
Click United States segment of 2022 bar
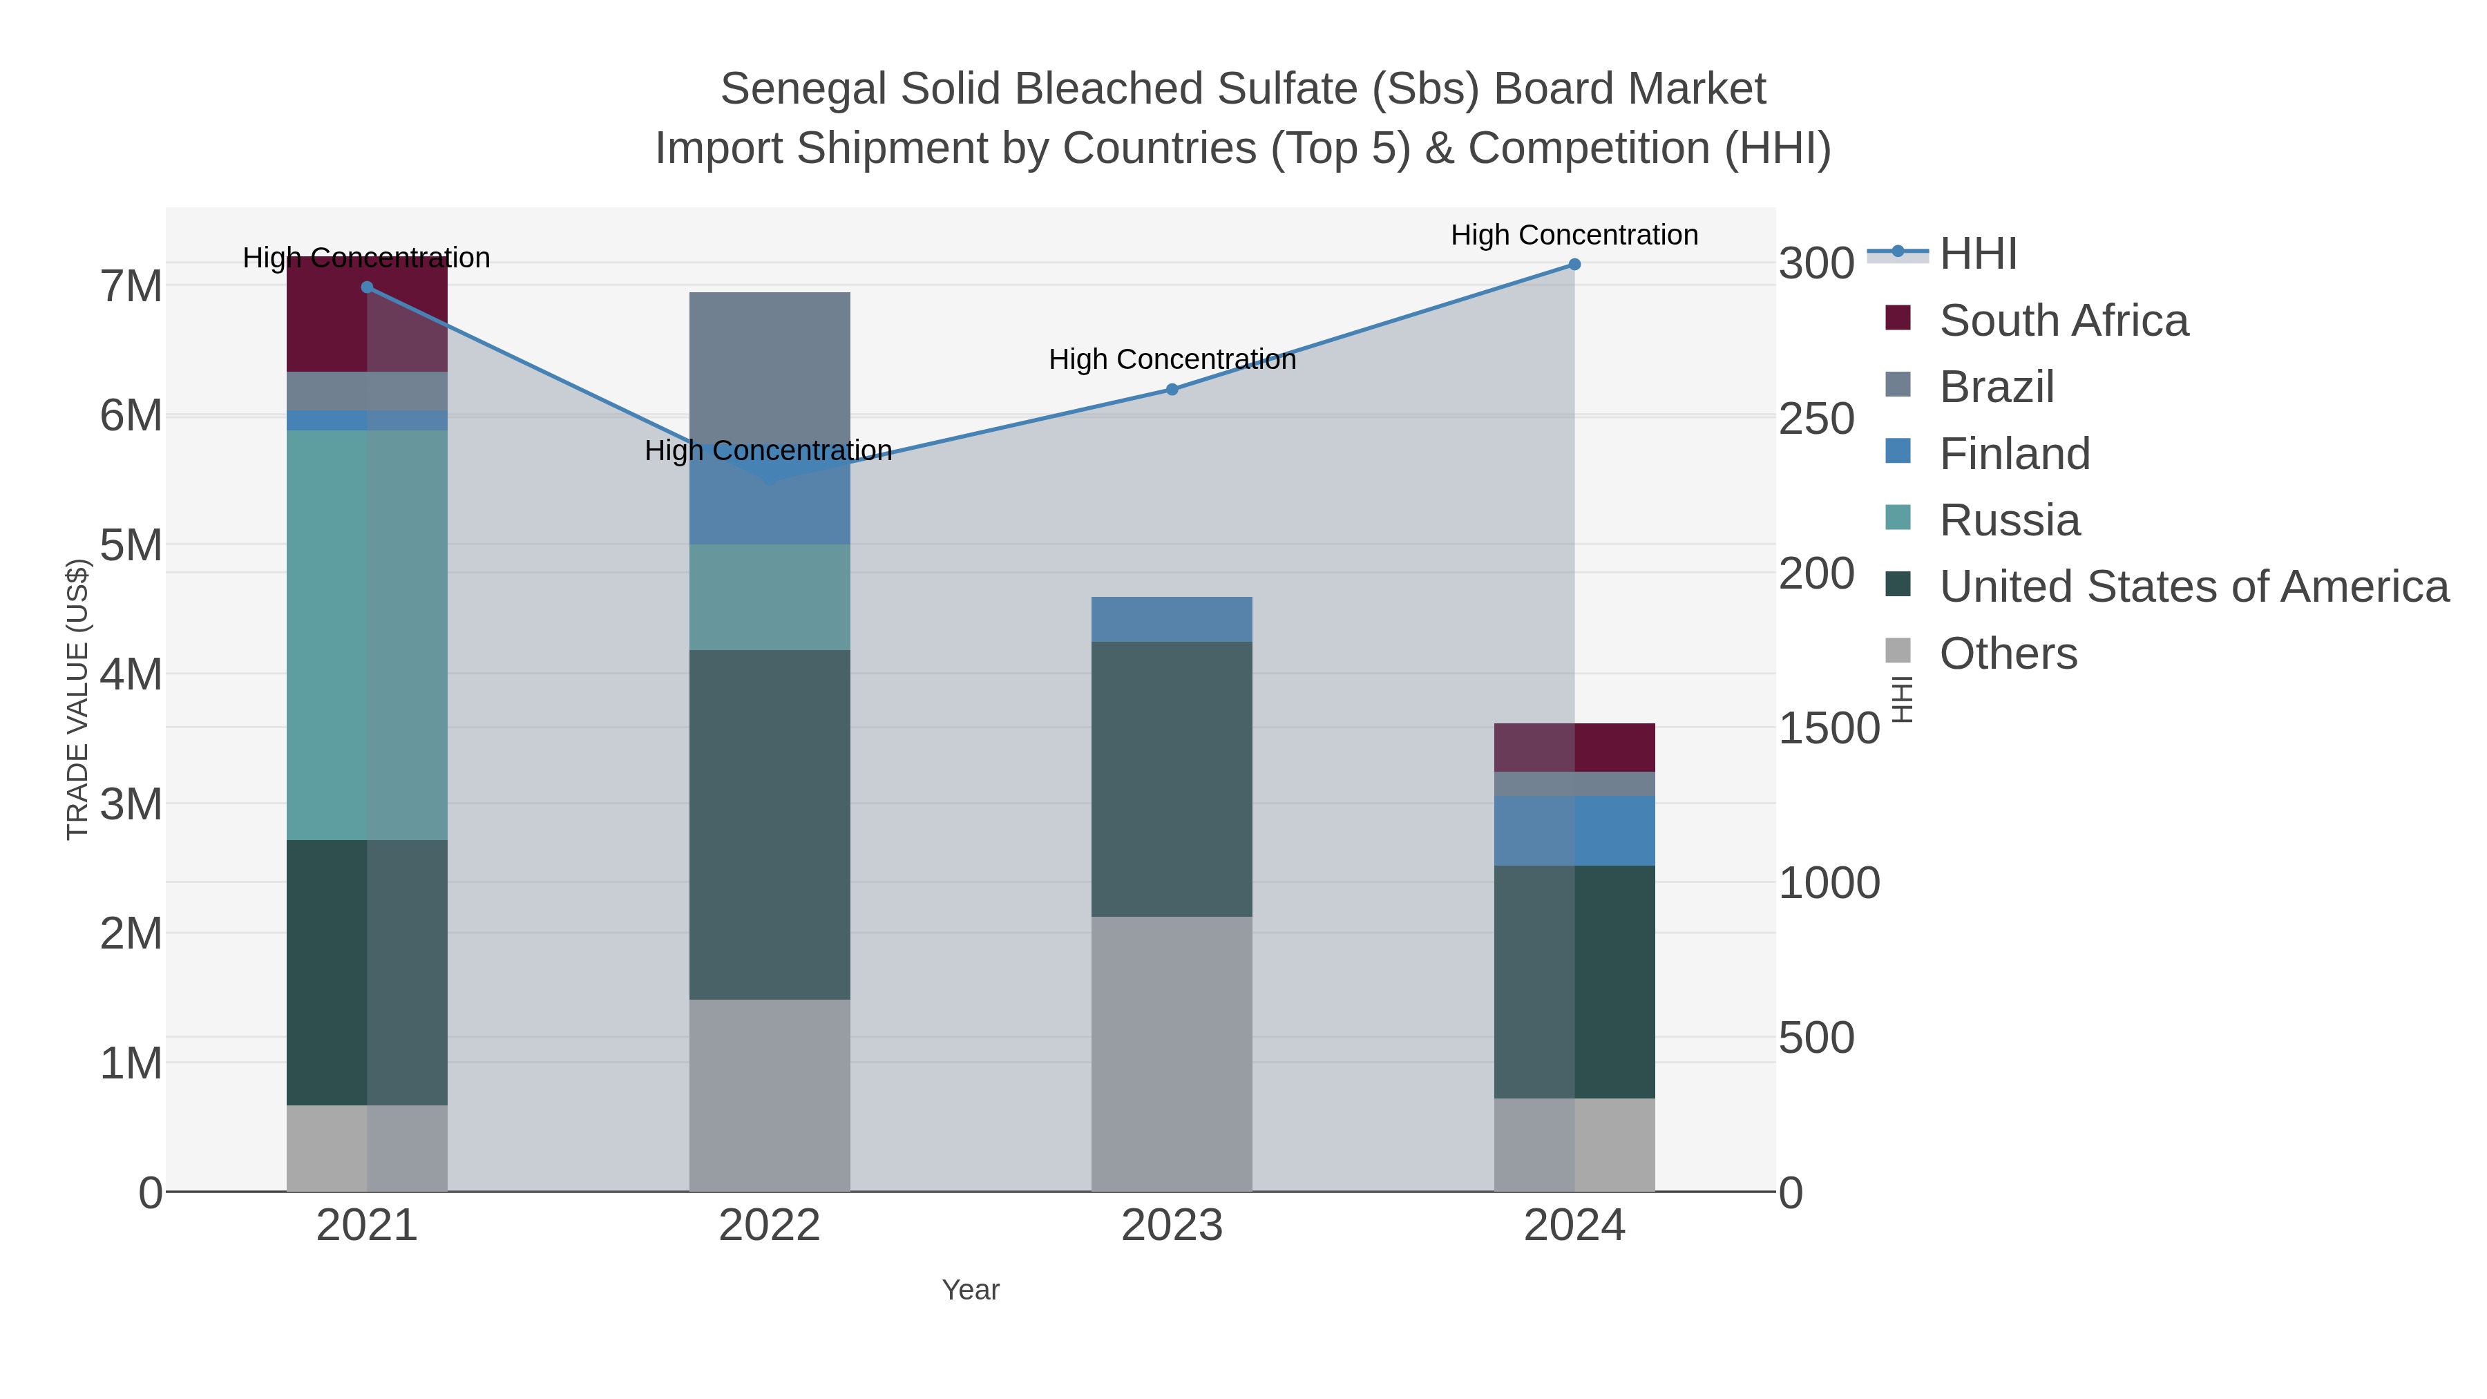coord(770,826)
